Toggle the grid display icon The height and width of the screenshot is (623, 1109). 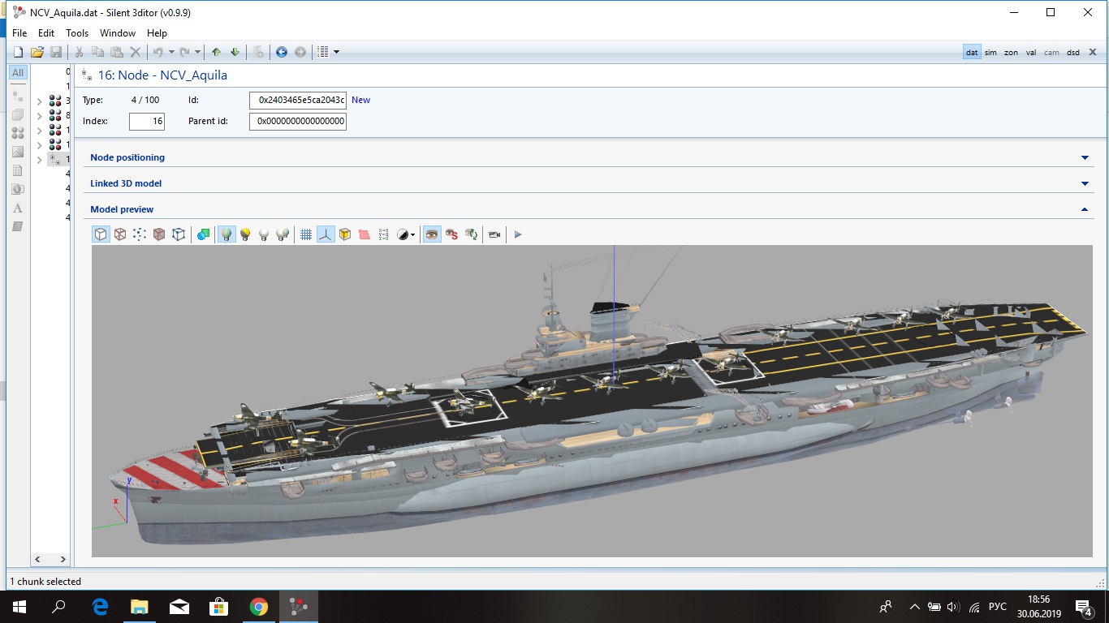click(306, 234)
